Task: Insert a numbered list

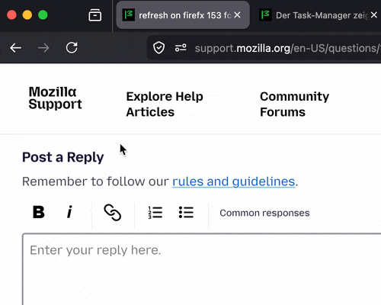Action: (155, 212)
